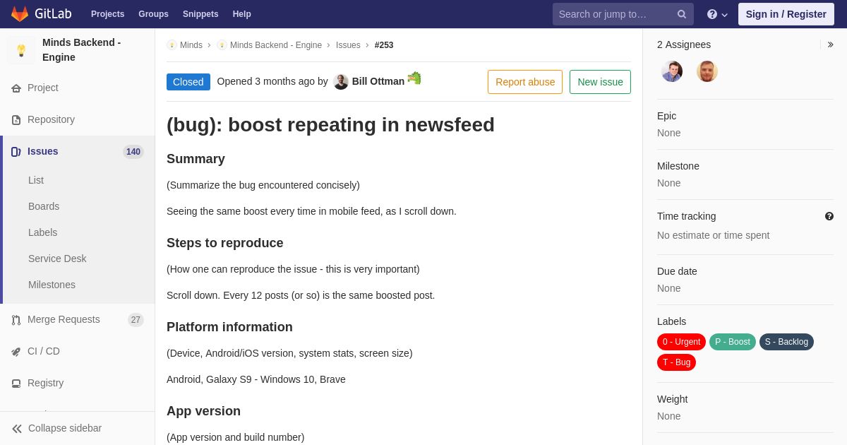847x445 pixels.
Task: Click Minds Backend - Engine breadcrumb link
Action: tap(276, 45)
